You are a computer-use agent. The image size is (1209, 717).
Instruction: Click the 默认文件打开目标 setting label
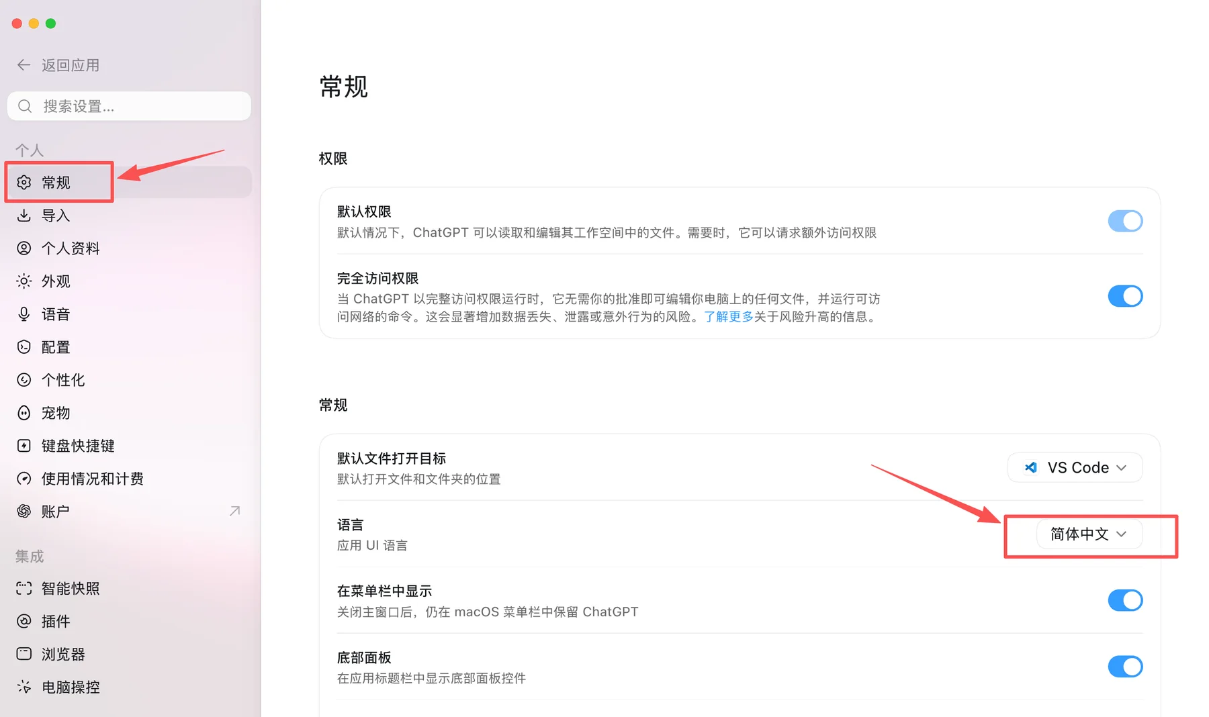[x=392, y=459]
